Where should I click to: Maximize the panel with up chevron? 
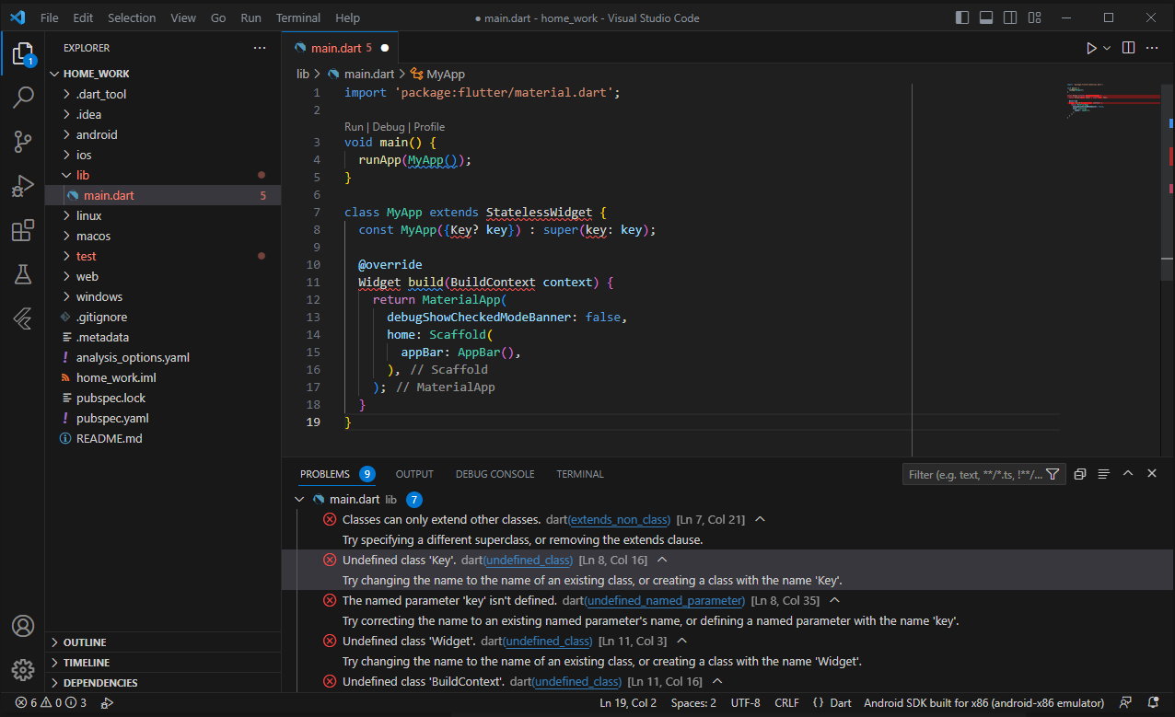(x=1128, y=474)
